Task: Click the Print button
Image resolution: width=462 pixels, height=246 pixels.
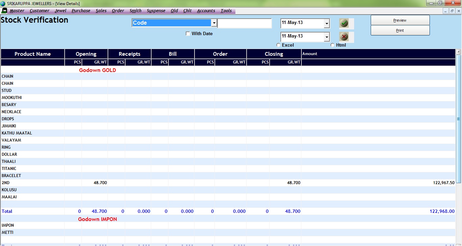Action: [400, 30]
